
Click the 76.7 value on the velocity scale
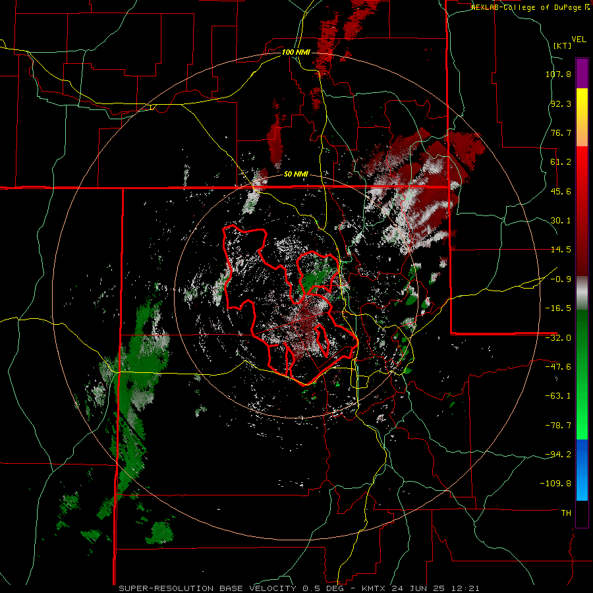561,132
